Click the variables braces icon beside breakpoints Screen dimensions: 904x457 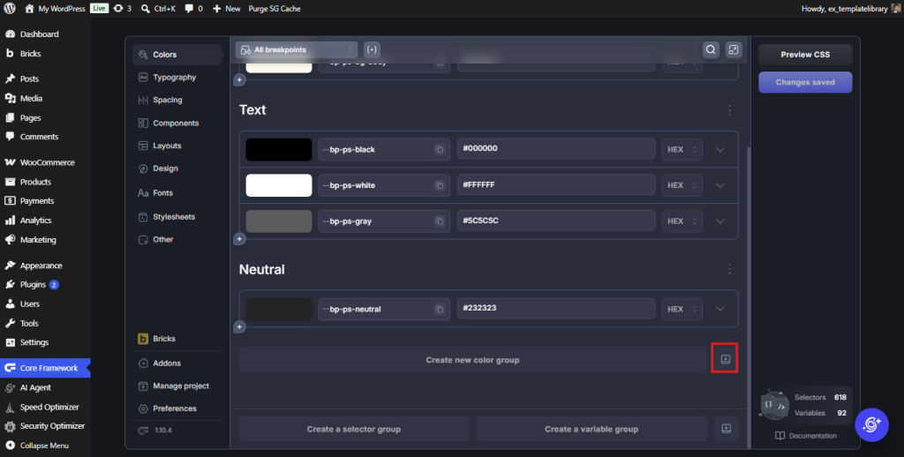pos(372,49)
